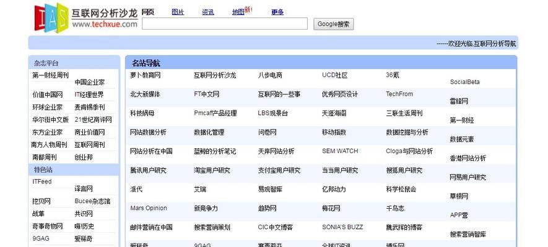Visit 八步电商 link
Screen dimensions: 548x247
pos(270,75)
